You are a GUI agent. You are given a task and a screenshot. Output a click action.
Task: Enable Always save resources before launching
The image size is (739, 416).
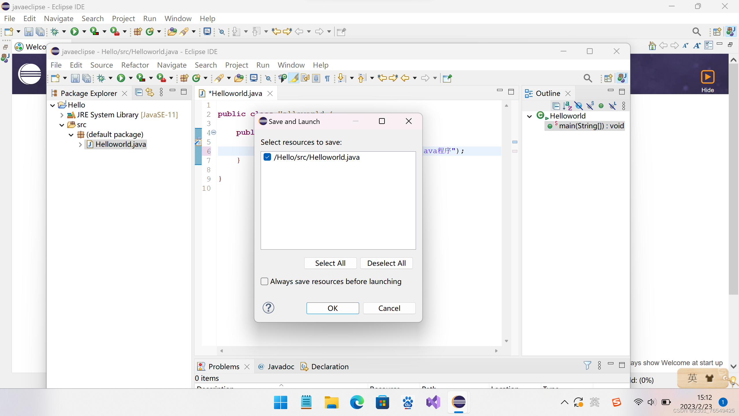pos(264,281)
